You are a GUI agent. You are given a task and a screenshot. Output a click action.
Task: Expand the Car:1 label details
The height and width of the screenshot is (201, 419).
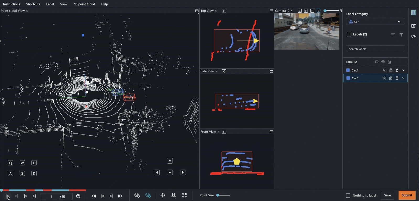404,70
